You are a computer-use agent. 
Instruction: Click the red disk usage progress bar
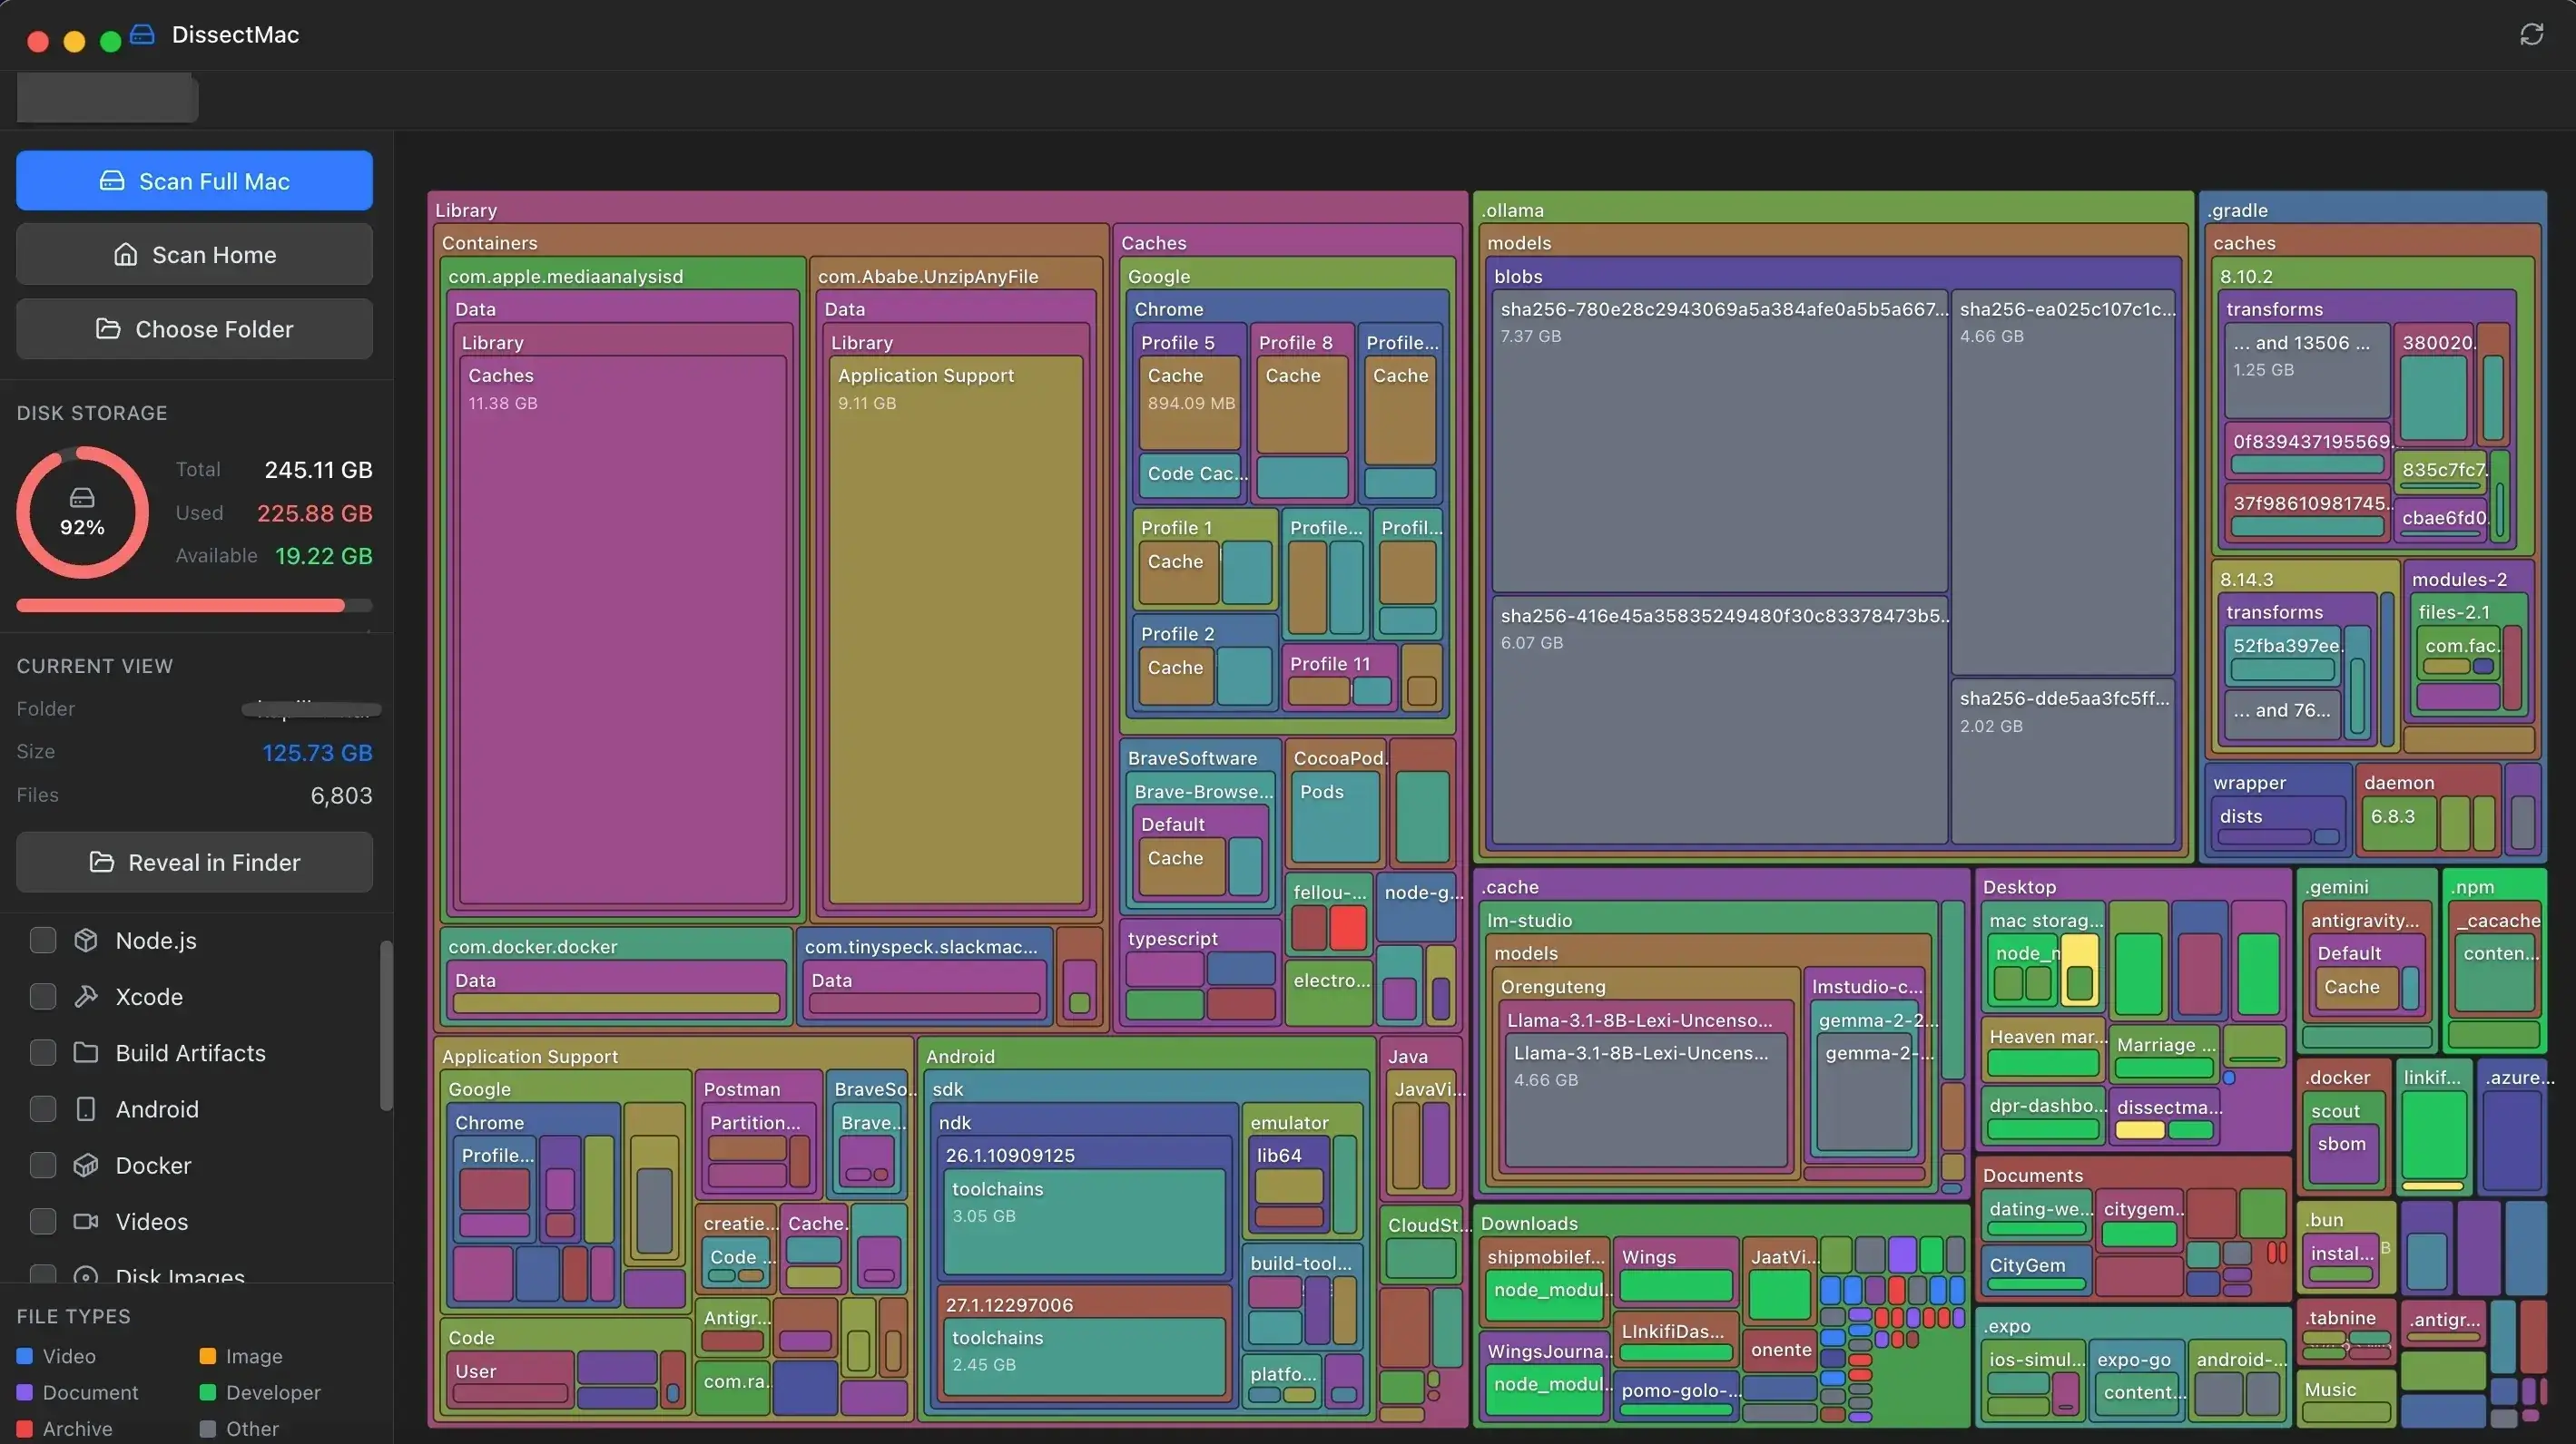[x=180, y=605]
